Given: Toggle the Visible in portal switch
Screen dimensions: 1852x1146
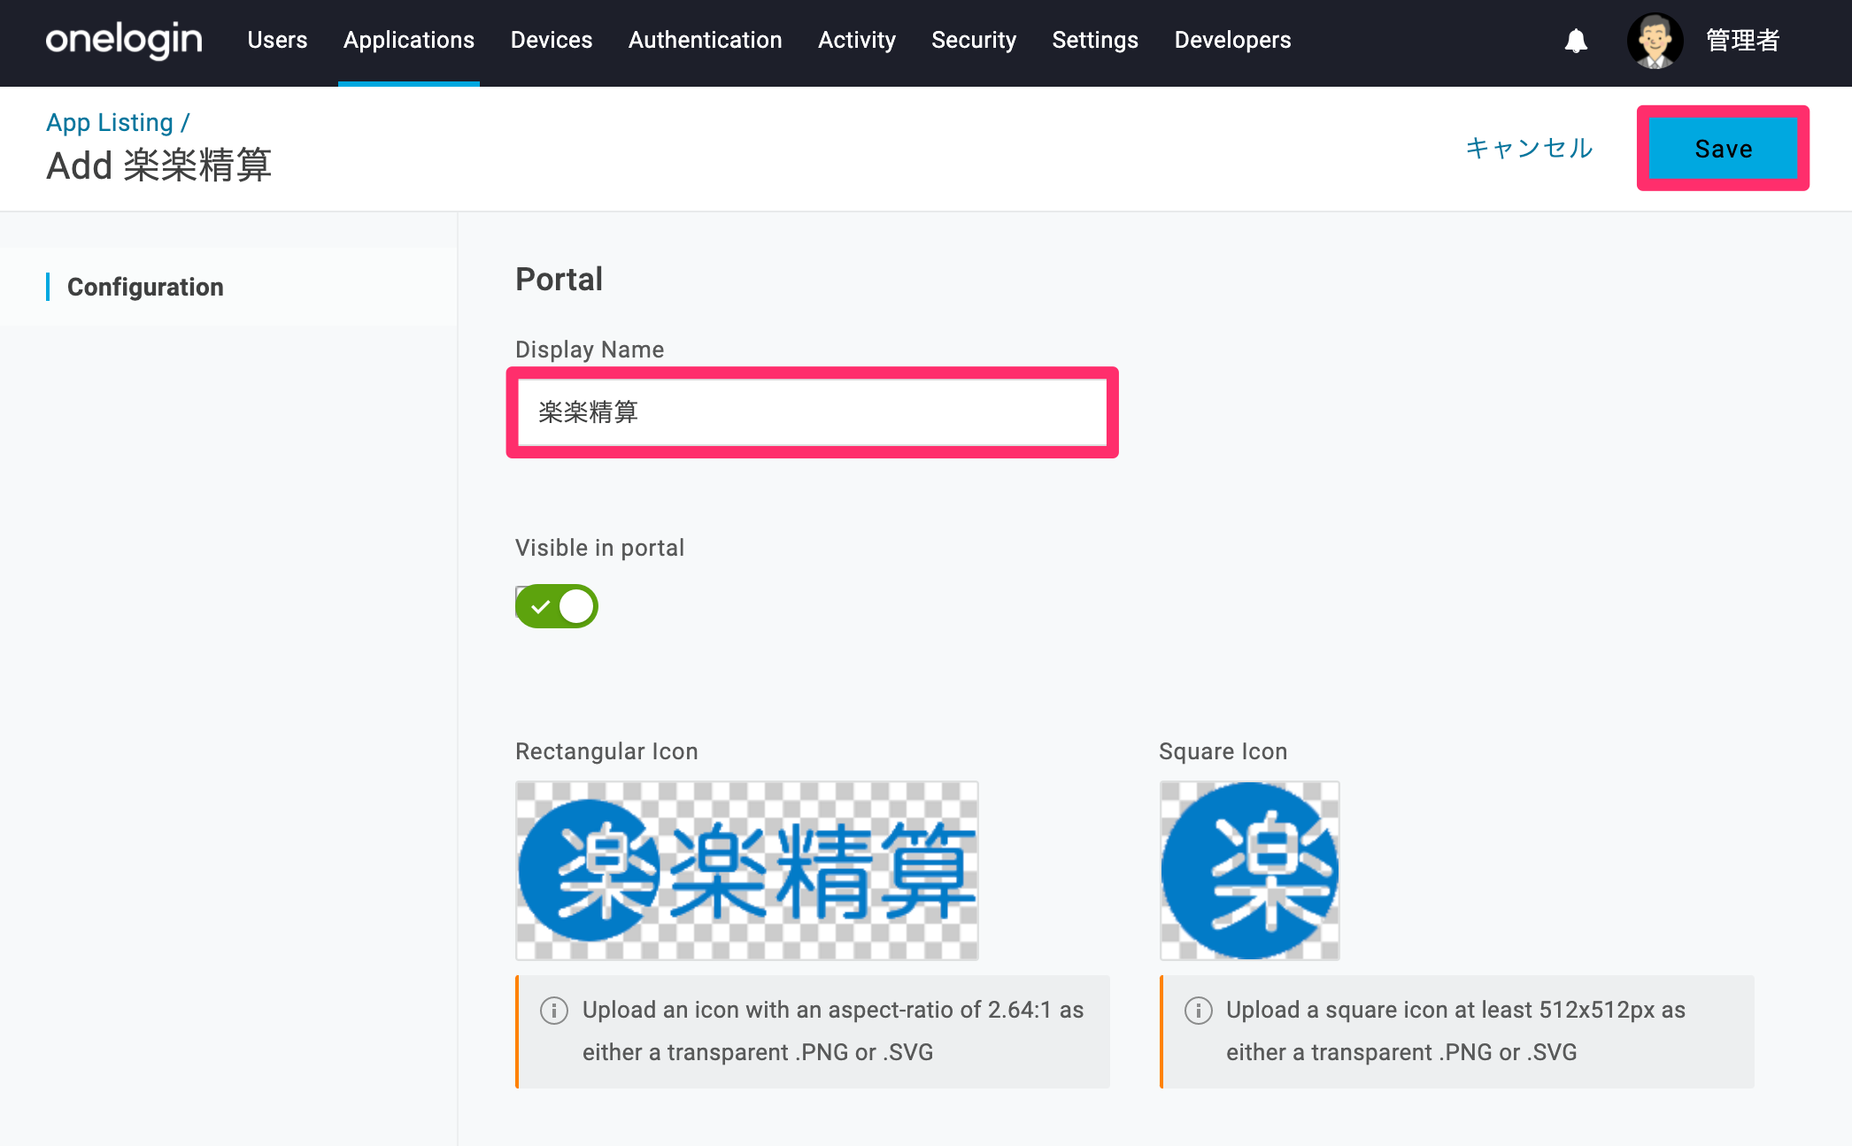Looking at the screenshot, I should 557,606.
